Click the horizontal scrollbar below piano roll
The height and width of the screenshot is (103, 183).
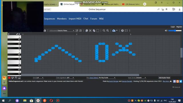tap(80, 75)
